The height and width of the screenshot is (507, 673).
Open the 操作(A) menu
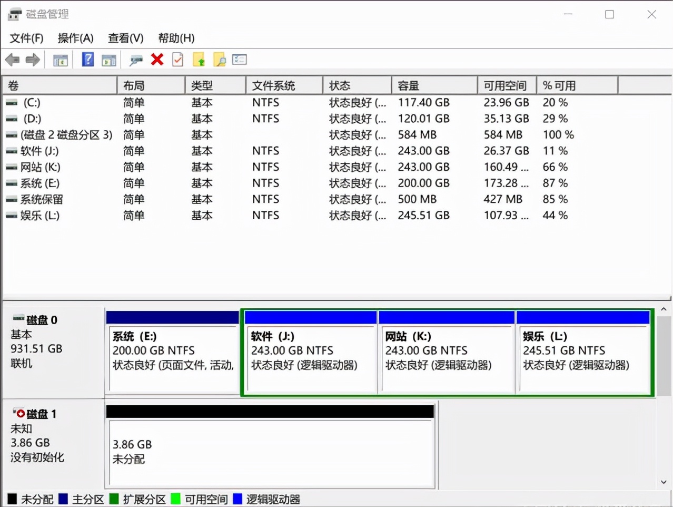[x=75, y=38]
